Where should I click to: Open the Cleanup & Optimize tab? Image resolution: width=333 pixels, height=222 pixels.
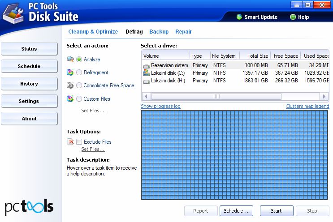(93, 32)
